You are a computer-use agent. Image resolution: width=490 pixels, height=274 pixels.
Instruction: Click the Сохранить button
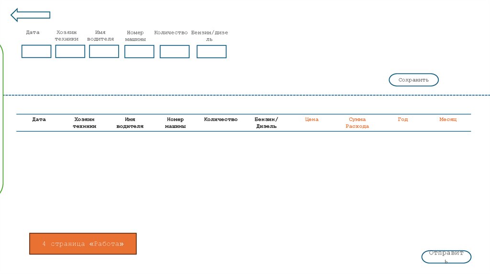tap(413, 80)
